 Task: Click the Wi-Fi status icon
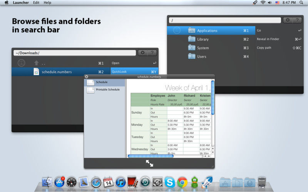263,3
